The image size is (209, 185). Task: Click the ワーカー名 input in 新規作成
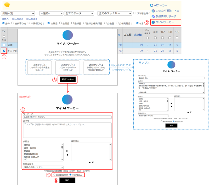tap(67, 117)
